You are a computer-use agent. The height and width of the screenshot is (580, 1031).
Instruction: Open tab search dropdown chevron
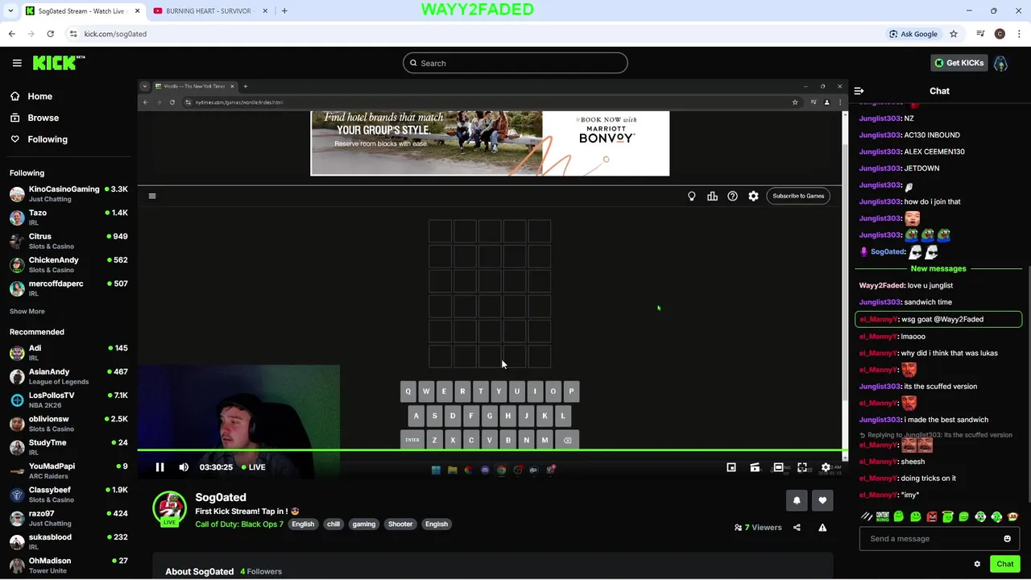coord(10,10)
